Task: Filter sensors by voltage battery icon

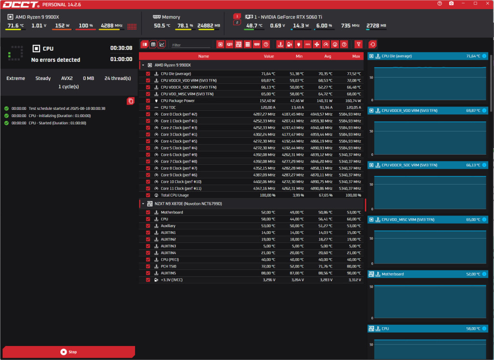Action: pyautogui.click(x=289, y=44)
